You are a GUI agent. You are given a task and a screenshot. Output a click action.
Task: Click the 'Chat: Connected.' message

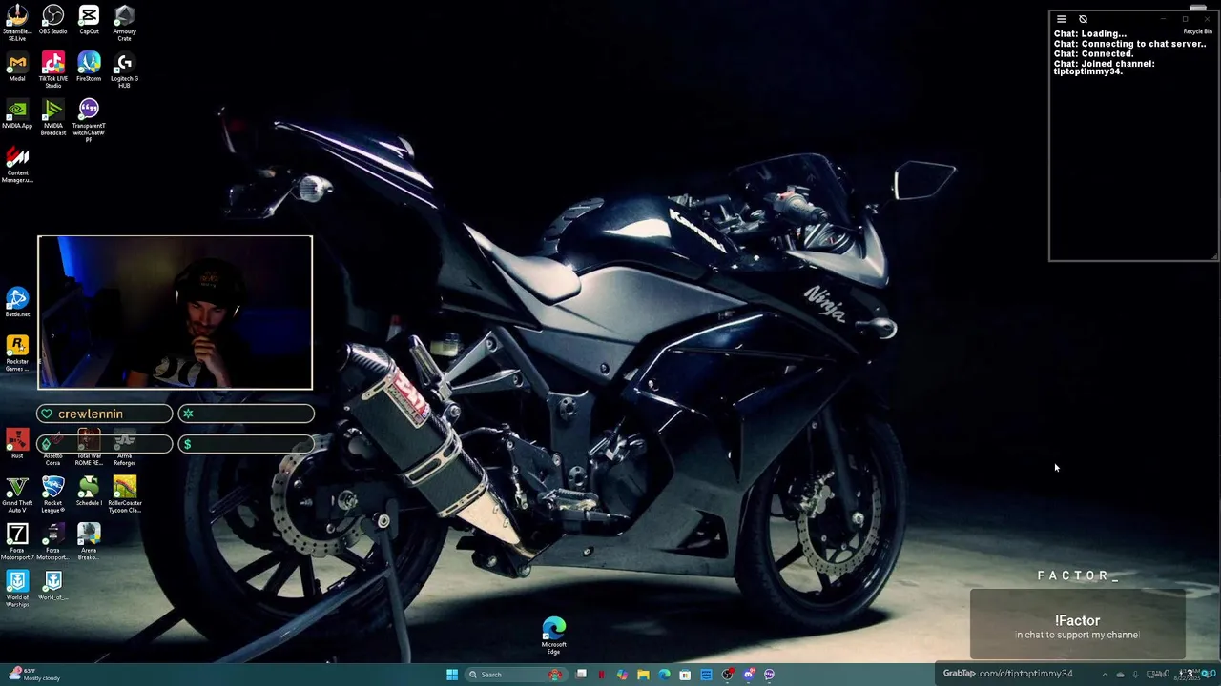coord(1093,53)
